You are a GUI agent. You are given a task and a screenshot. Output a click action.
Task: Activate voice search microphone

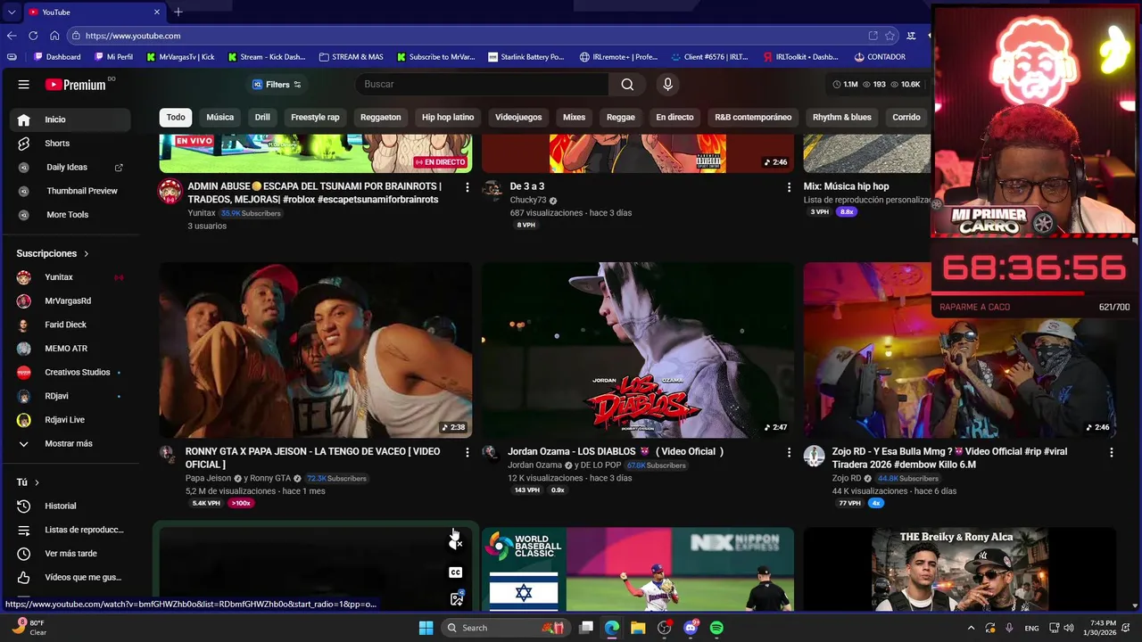(x=667, y=84)
